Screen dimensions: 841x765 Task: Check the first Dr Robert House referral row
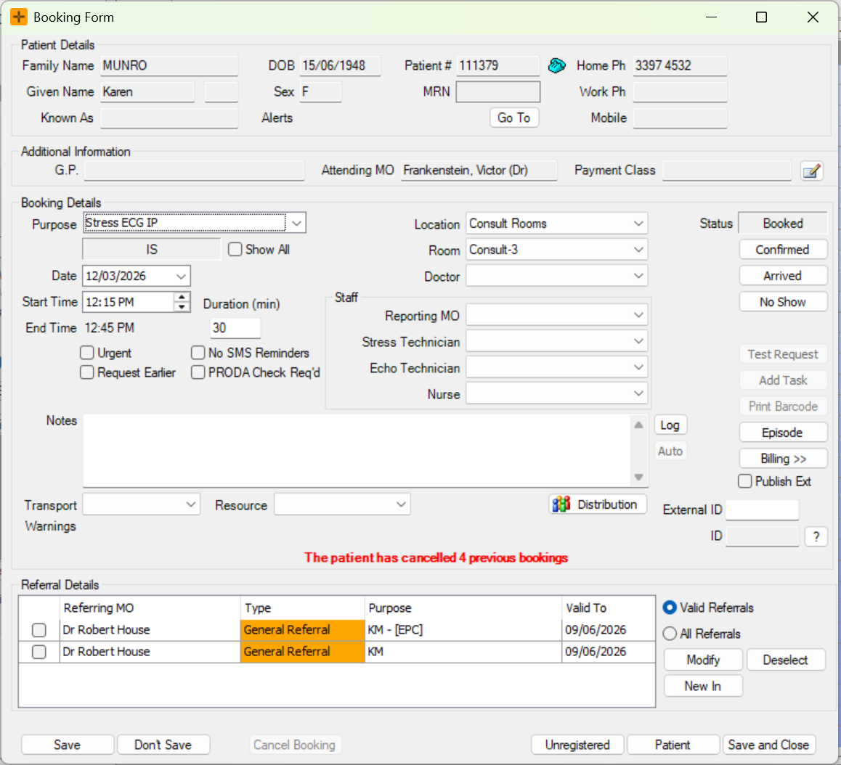39,630
